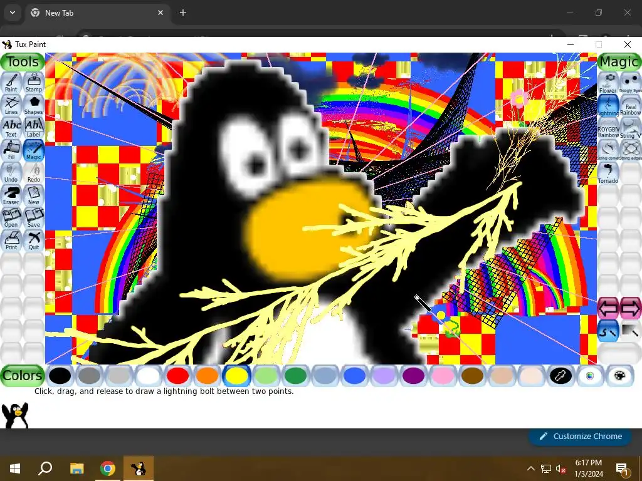Open a saved picture
Viewport: 642px width, 481px height.
(11, 217)
